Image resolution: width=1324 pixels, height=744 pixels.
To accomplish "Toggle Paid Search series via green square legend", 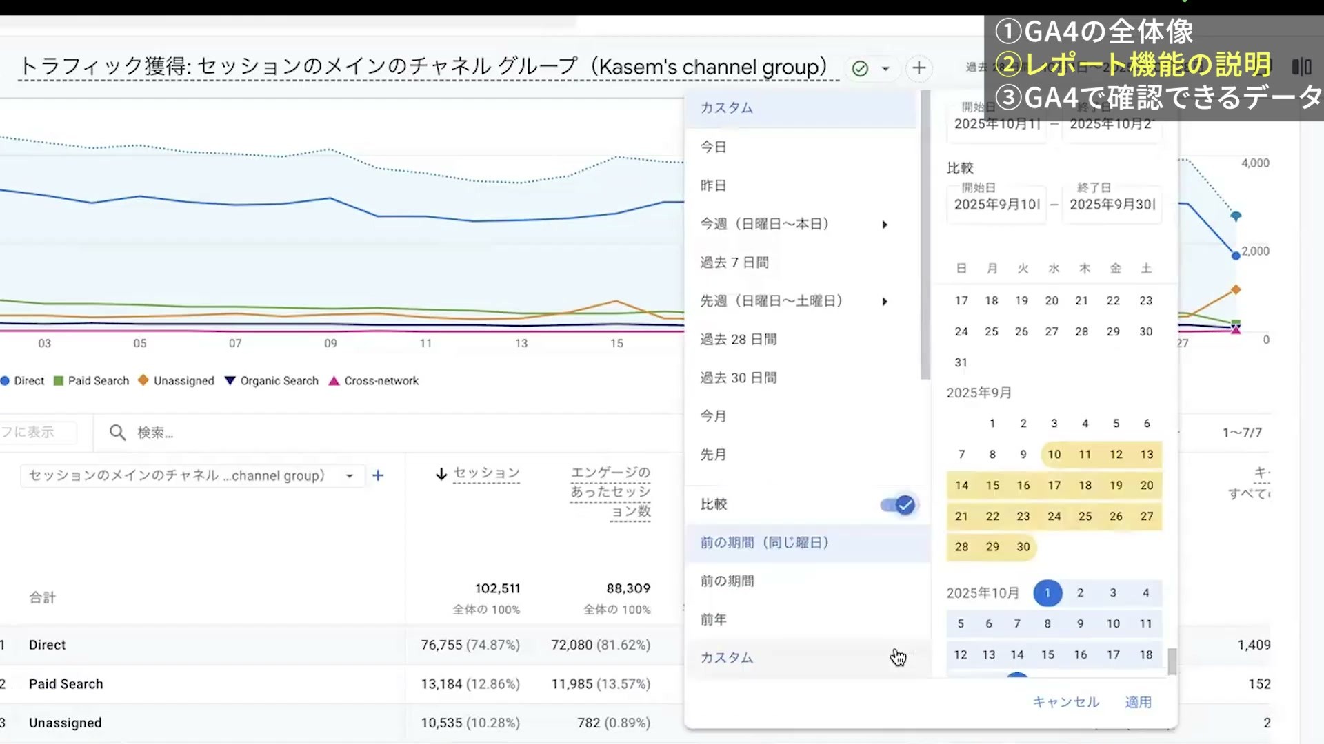I will [x=59, y=381].
